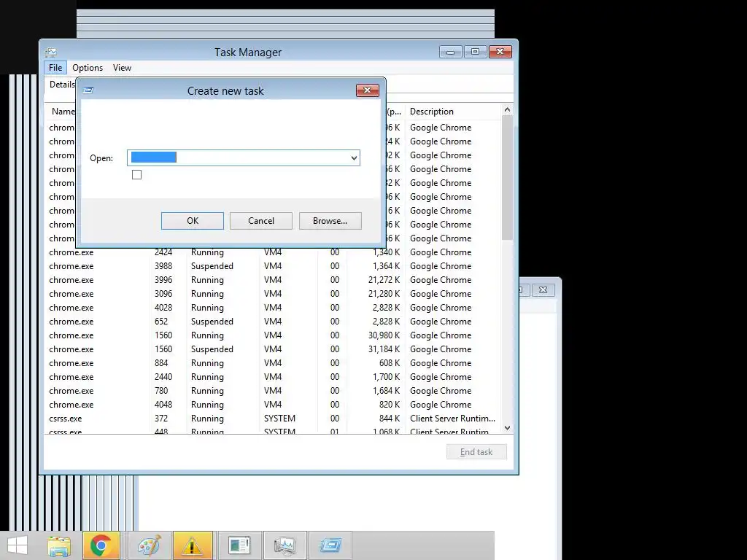
Task: Click the 1,364 K memory cell
Action: click(x=387, y=266)
